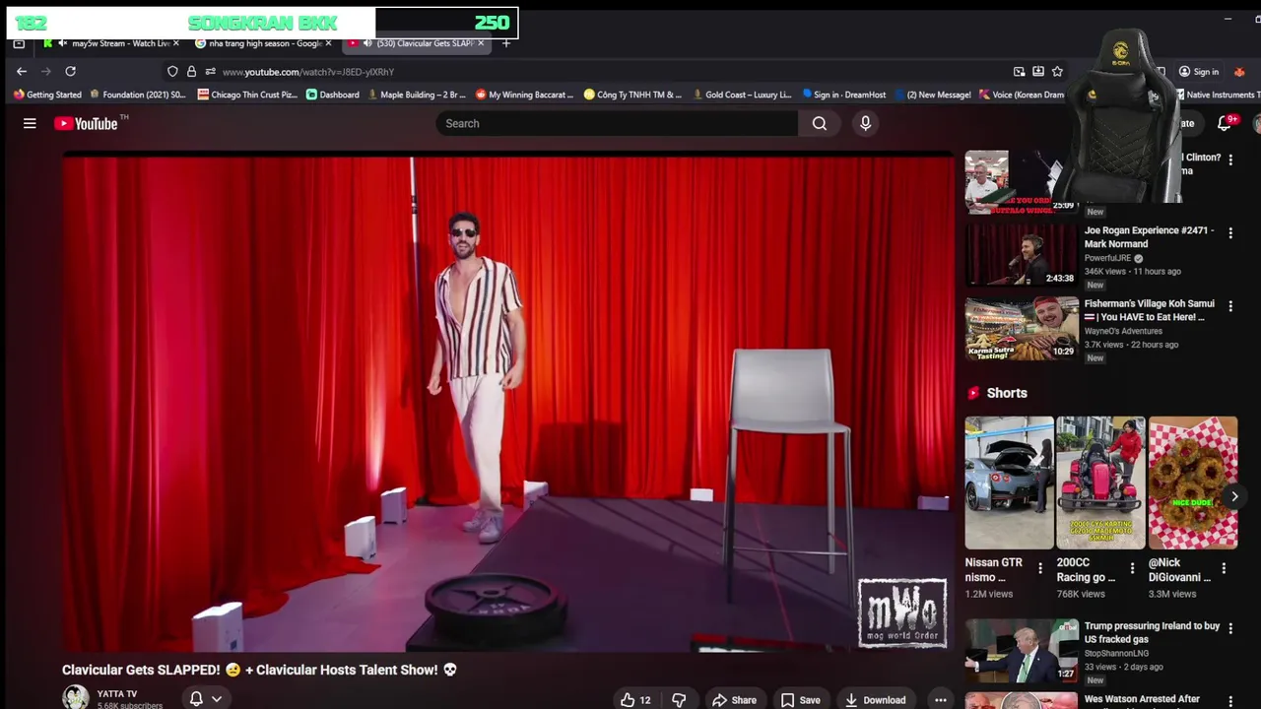
Task: Click the YouTube search input field
Action: coord(617,123)
